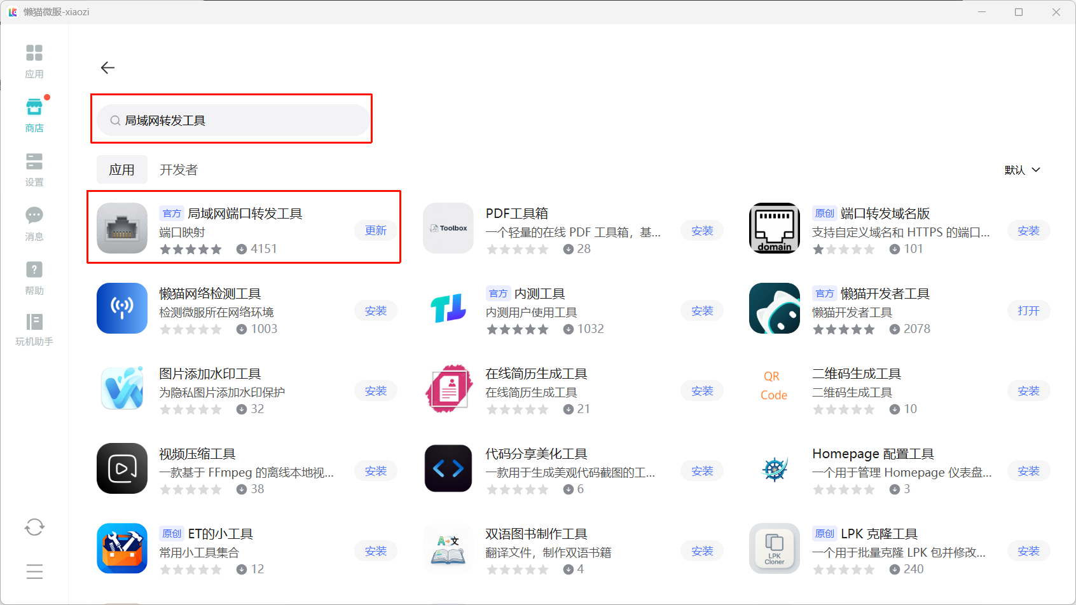The height and width of the screenshot is (605, 1076).
Task: Open 玩机助手 from the sidebar
Action: coord(34,330)
